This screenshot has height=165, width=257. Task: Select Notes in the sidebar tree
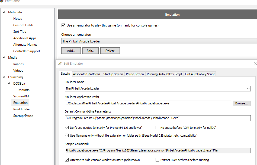pos(18,18)
